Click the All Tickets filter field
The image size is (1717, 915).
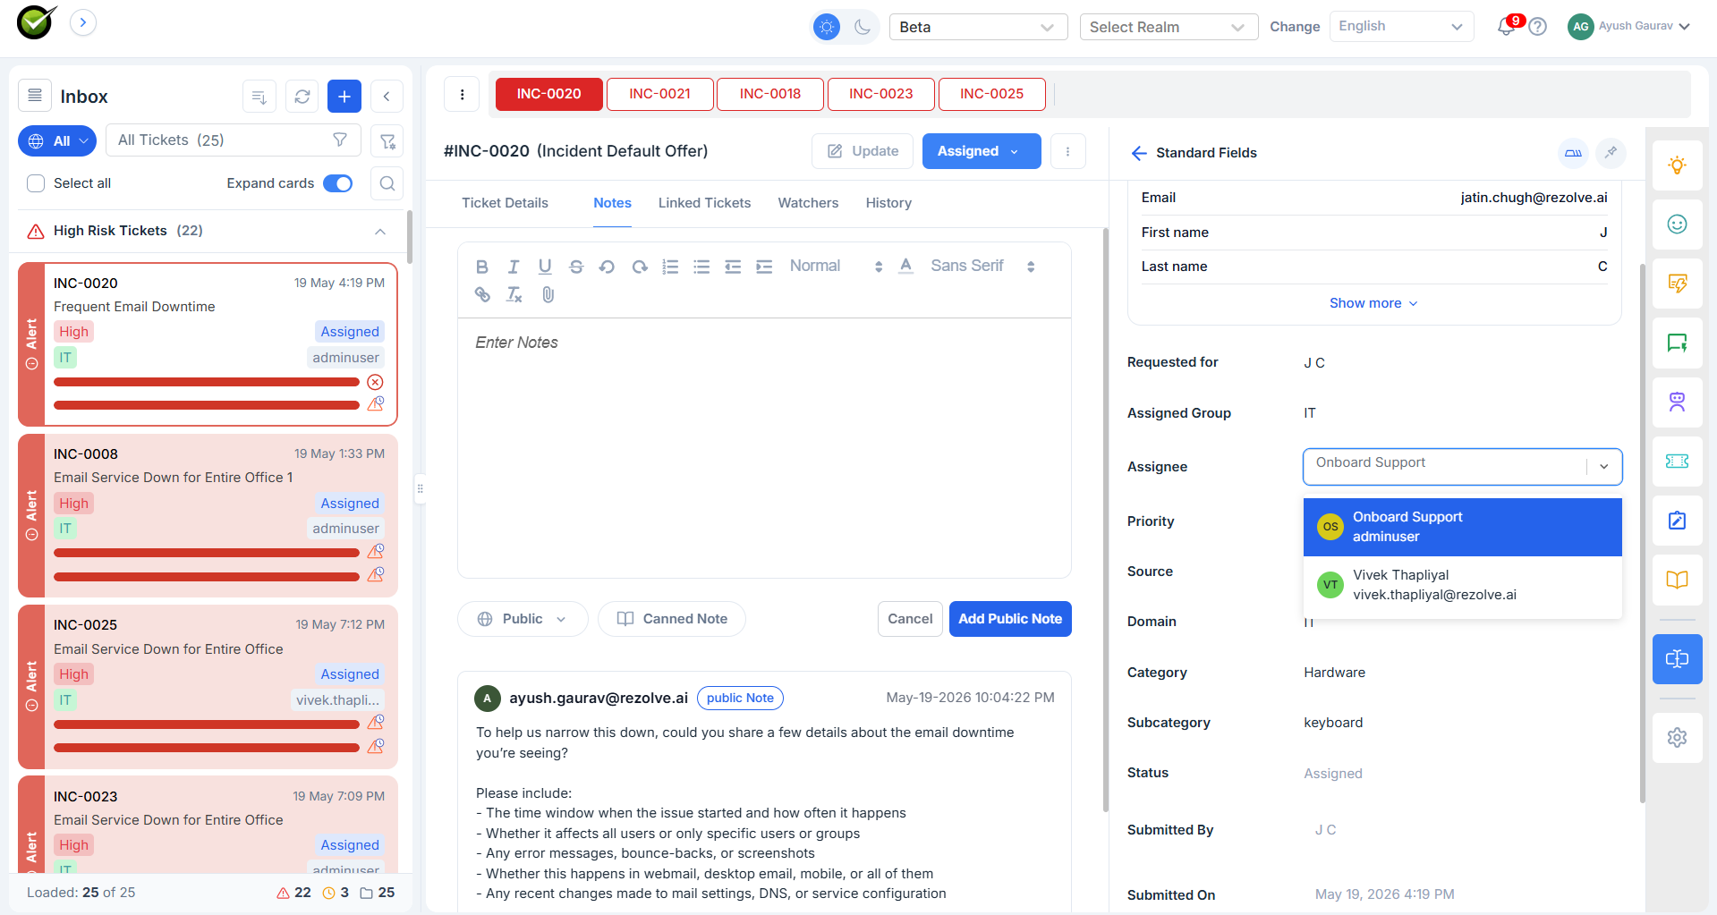click(x=233, y=140)
